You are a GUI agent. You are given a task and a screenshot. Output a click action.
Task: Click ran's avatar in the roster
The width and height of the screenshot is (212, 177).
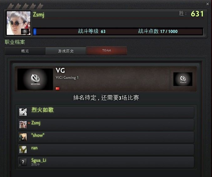23,150
